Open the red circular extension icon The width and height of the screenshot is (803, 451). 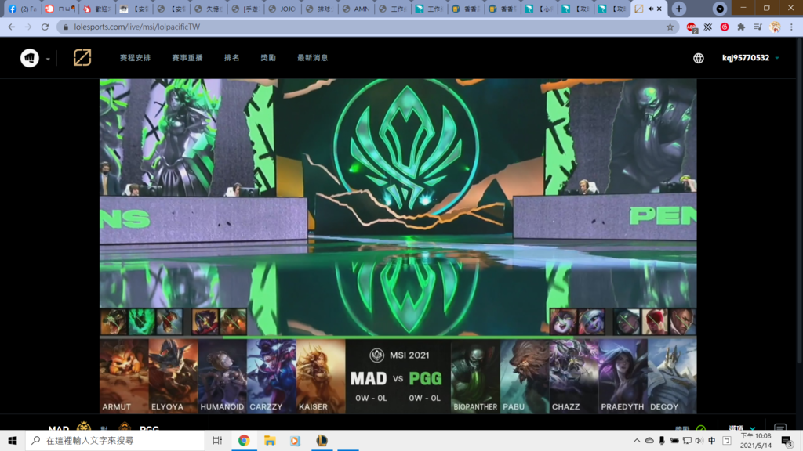pyautogui.click(x=725, y=27)
